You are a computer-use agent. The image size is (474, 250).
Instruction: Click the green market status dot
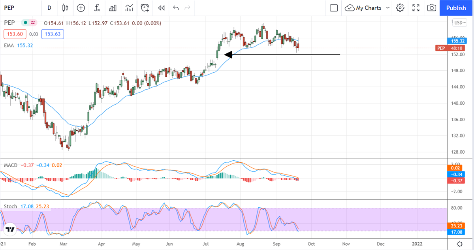click(x=26, y=23)
